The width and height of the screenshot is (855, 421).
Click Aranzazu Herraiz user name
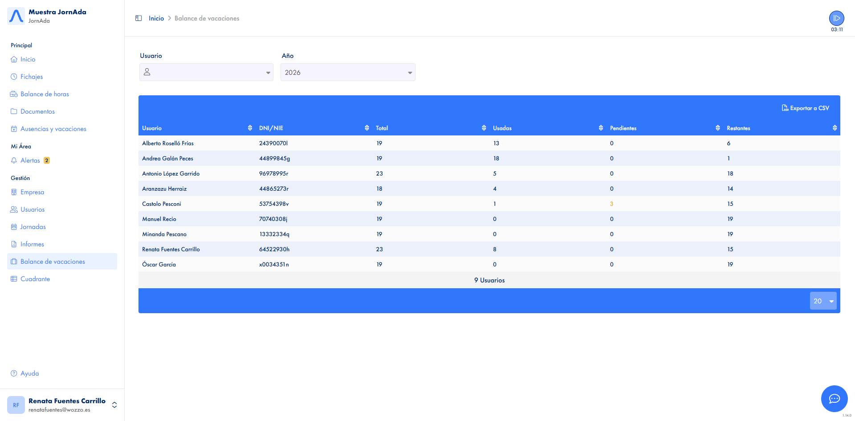click(x=164, y=189)
